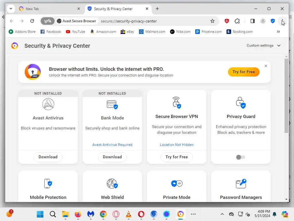Show more bookmarks with the chevron
Image resolution: width=294 pixels, height=221 pixels.
click(278, 32)
